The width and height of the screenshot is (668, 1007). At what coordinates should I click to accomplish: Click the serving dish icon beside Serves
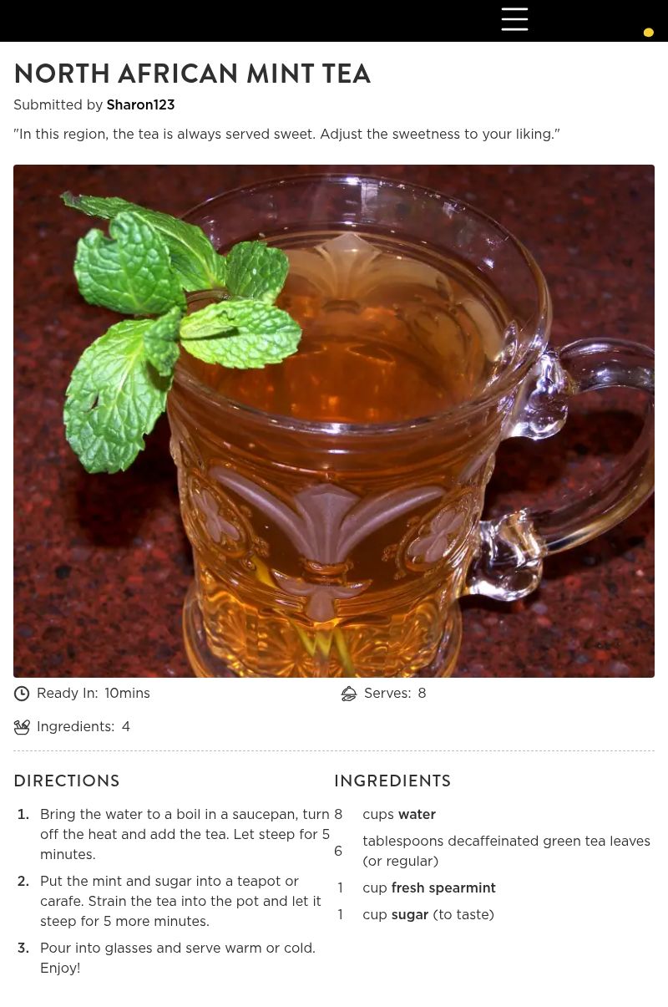[349, 694]
